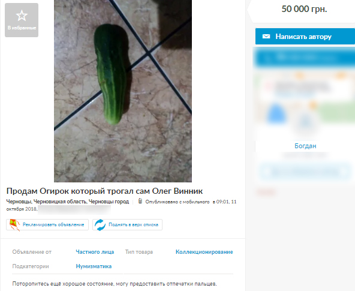Open Частного лица filter link
The image size is (355, 291).
(95, 252)
